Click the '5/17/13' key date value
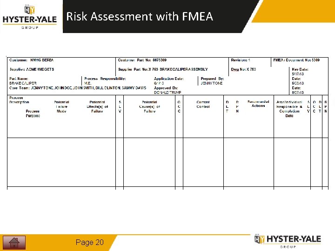This screenshot has height=251, width=335. tap(298, 74)
